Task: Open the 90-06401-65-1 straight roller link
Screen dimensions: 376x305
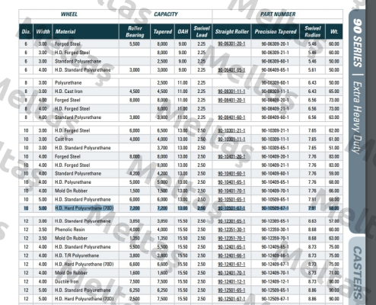Action: point(231,70)
